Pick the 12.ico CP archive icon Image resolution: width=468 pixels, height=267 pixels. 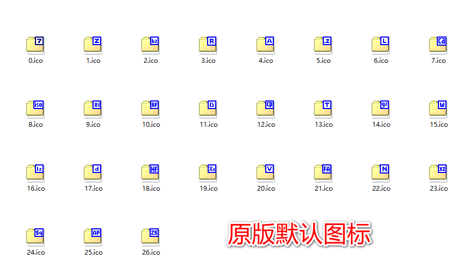[266, 109]
